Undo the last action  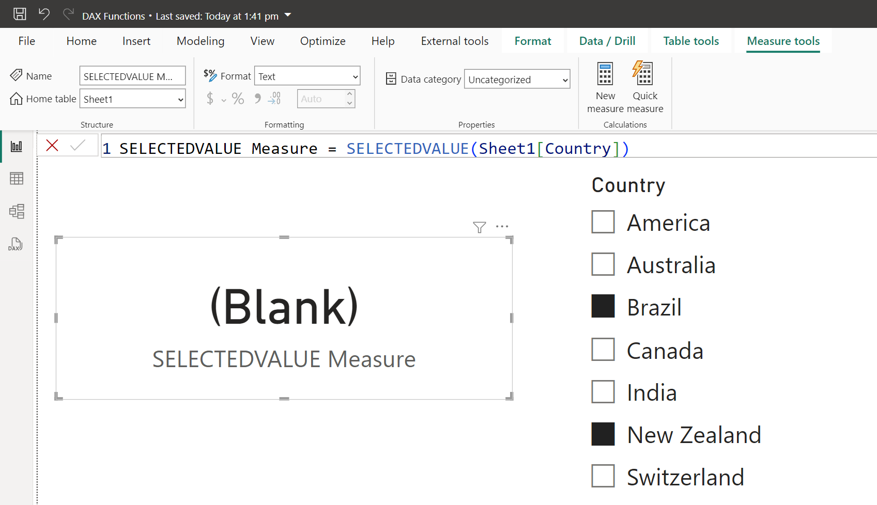coord(44,14)
